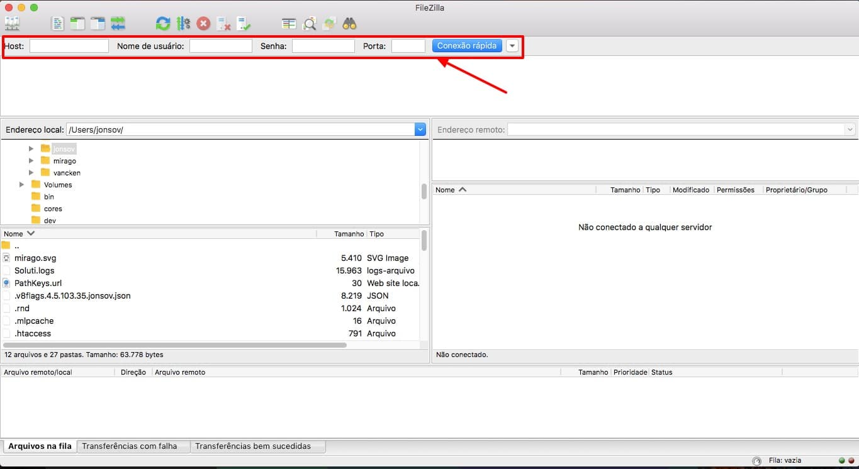
Task: Expand the jonsov folder in tree
Action: 31,149
